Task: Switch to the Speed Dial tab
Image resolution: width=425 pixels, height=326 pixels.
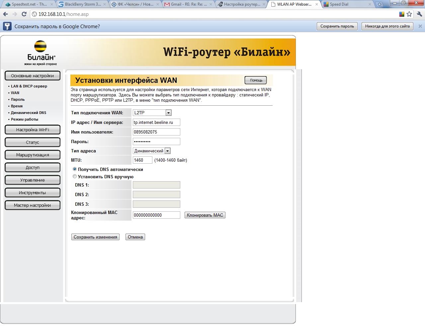Action: pyautogui.click(x=347, y=4)
